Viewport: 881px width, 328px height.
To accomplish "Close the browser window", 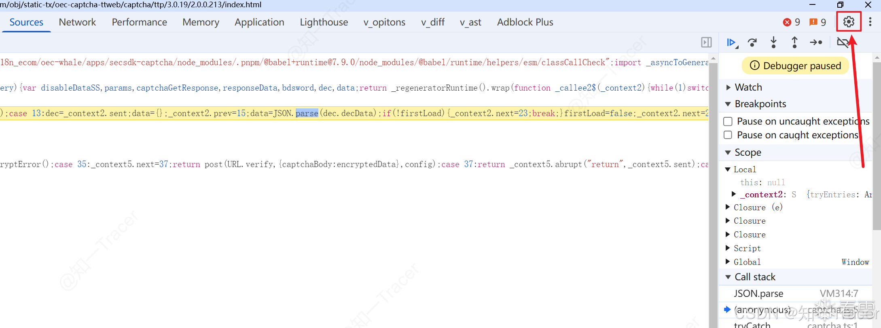I will 868,5.
